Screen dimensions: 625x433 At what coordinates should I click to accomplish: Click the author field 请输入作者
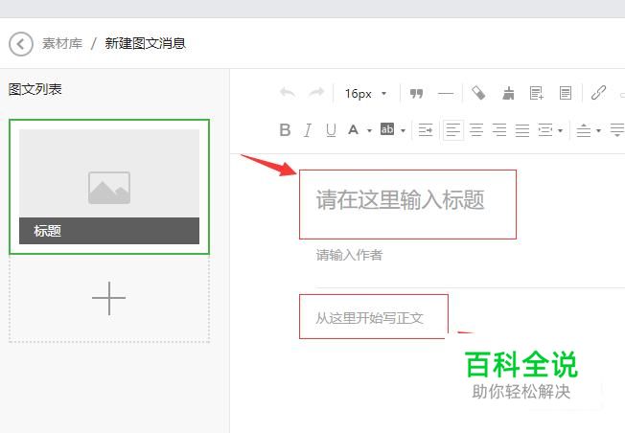tap(350, 255)
